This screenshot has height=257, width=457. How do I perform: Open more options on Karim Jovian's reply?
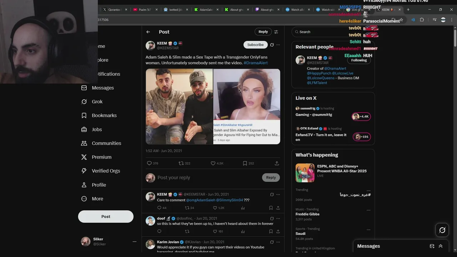[x=278, y=242]
